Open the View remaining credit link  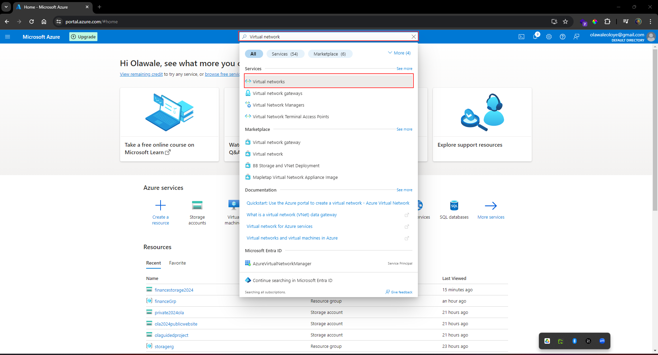tap(141, 74)
